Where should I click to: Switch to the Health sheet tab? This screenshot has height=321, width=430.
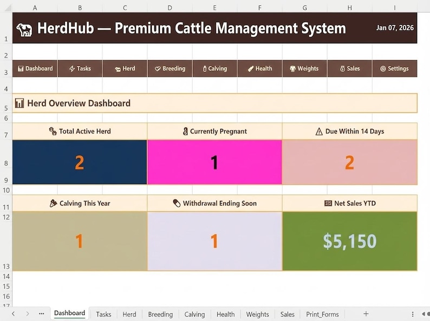pyautogui.click(x=225, y=314)
